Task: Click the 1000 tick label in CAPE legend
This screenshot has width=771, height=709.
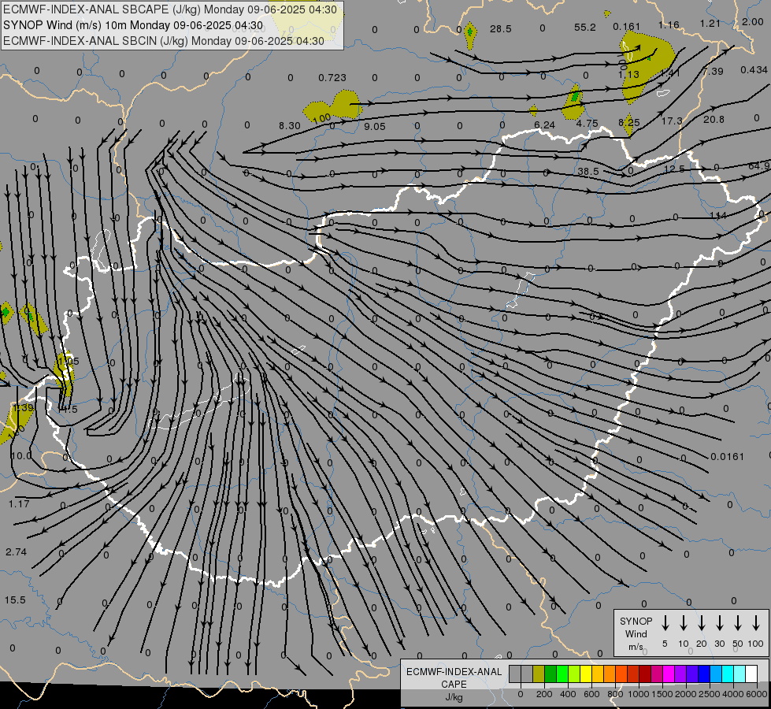Action: click(x=639, y=694)
